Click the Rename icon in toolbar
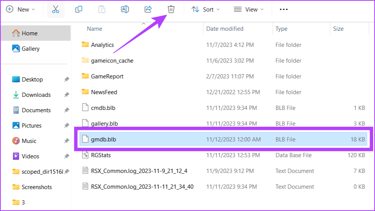The height and width of the screenshot is (211, 375). pos(125,9)
